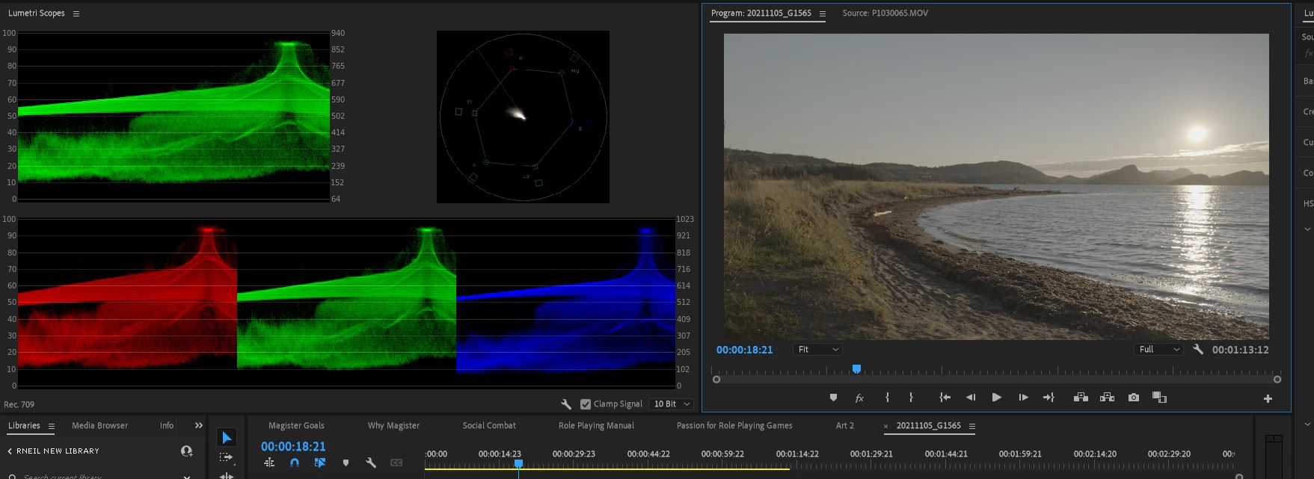Toggle insert sequences as nests
The width and height of the screenshot is (1314, 479).
point(269,463)
